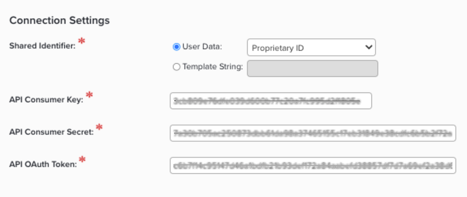Click the API Consumer Secret field label
The image size is (467, 197).
[51, 132]
